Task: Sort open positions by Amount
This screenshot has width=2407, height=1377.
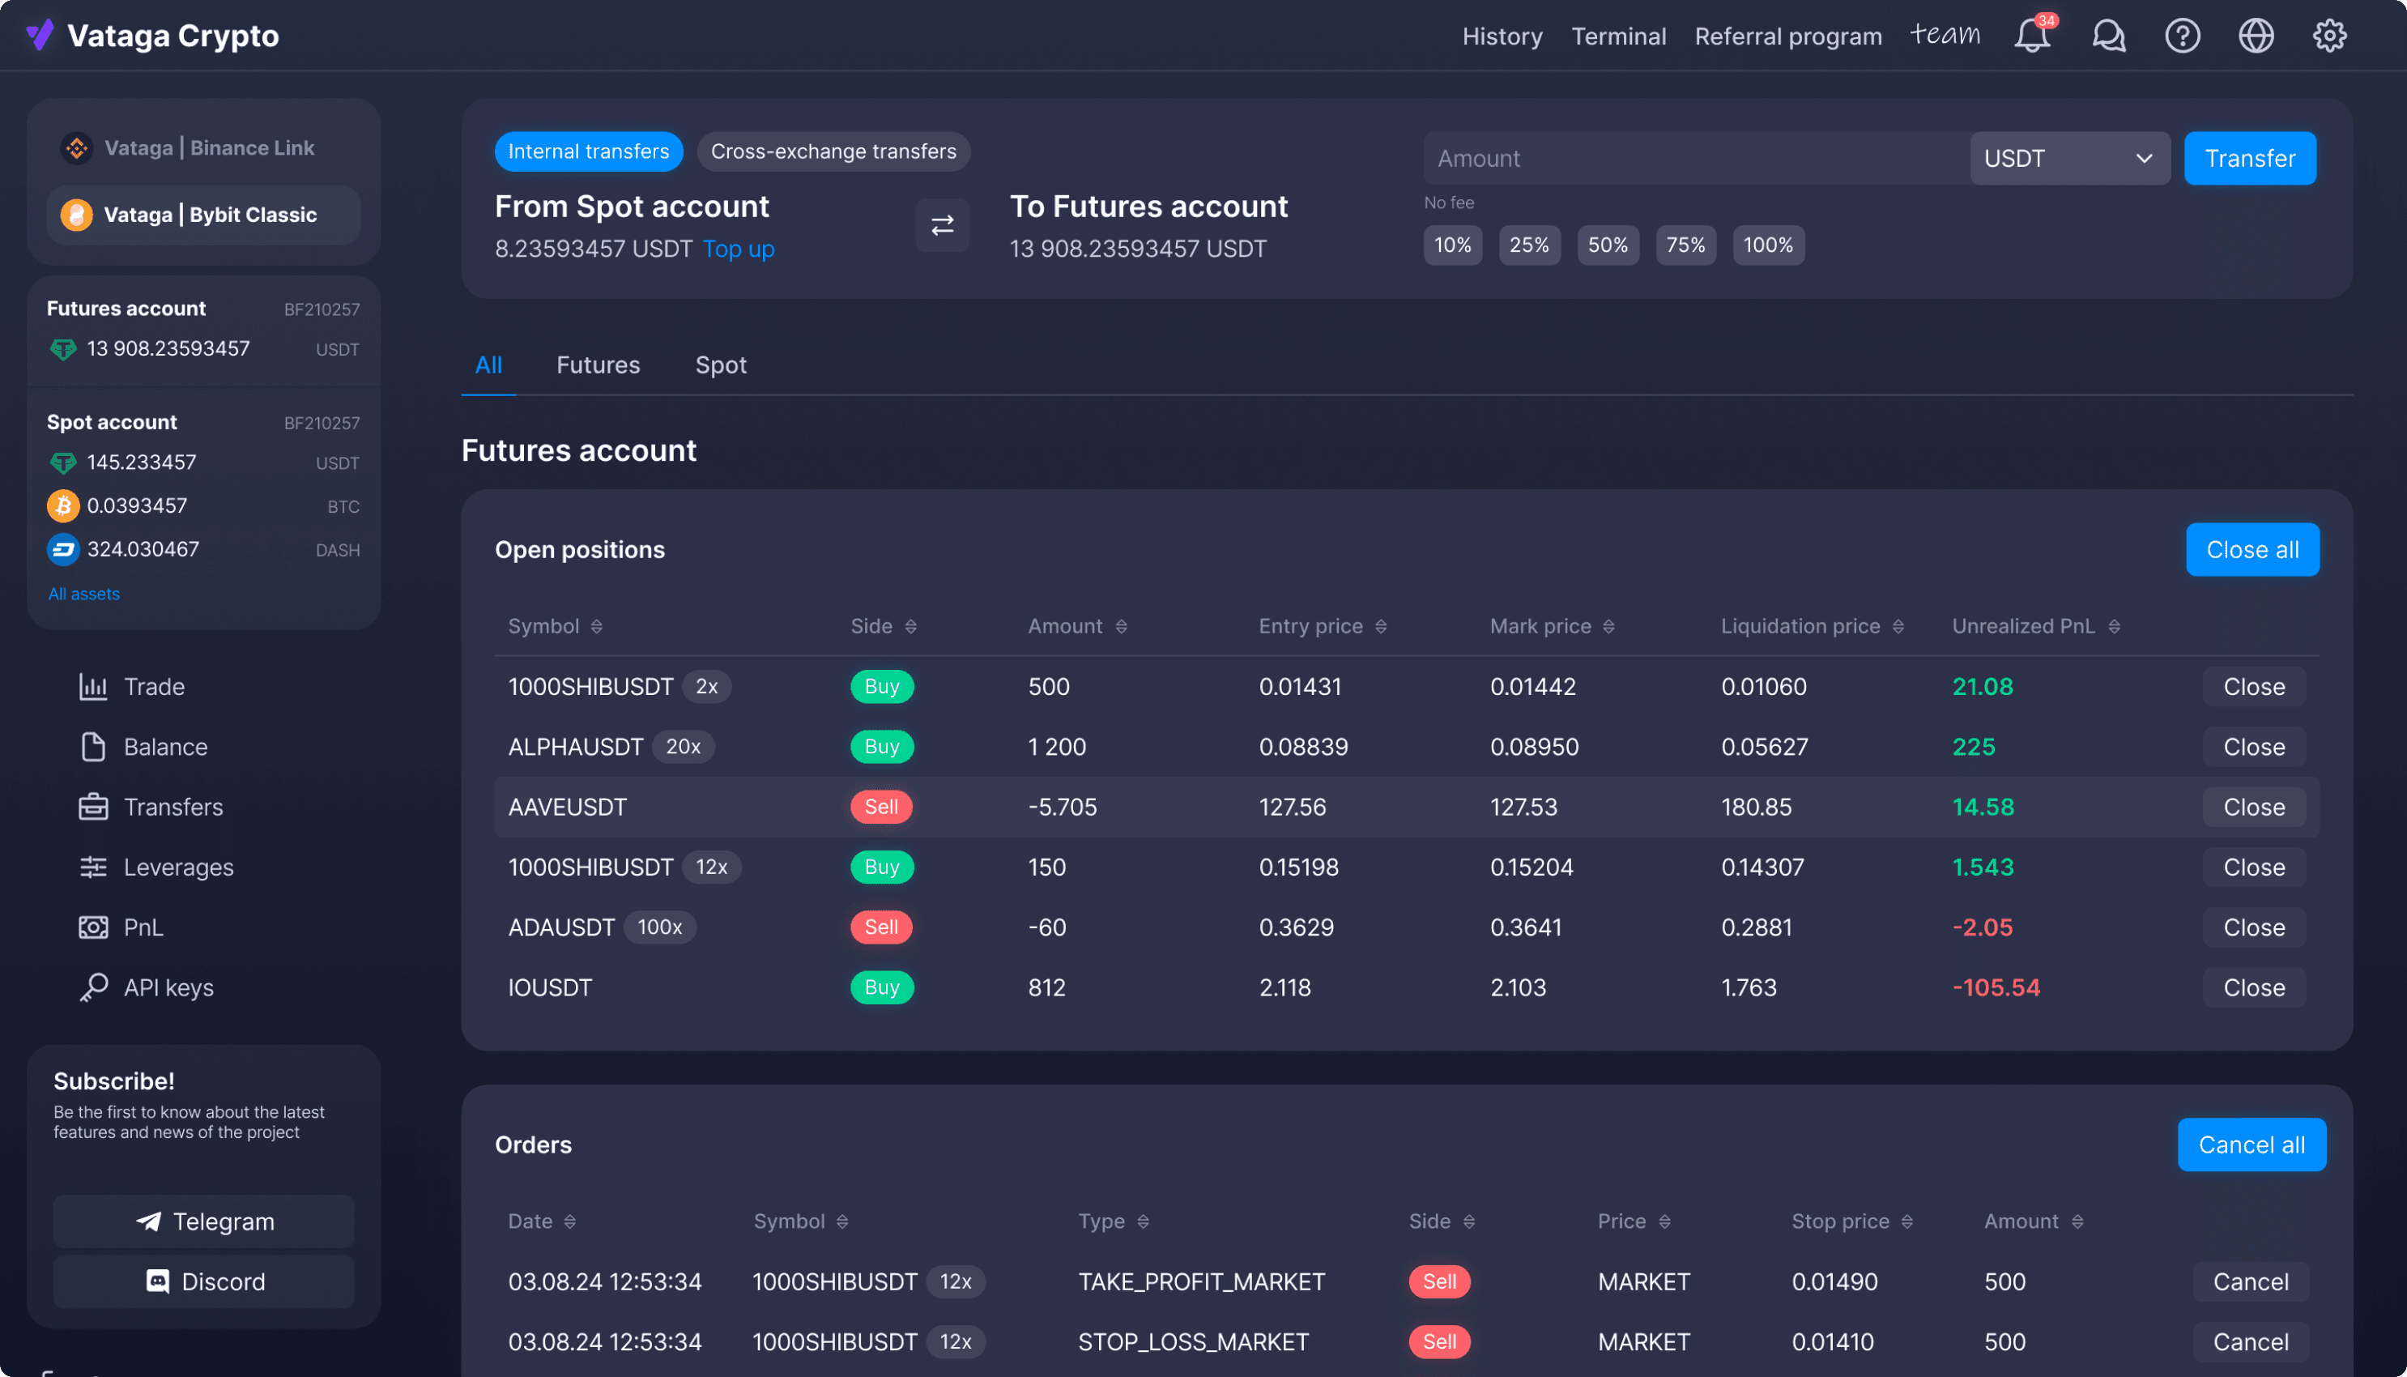Action: point(1121,627)
